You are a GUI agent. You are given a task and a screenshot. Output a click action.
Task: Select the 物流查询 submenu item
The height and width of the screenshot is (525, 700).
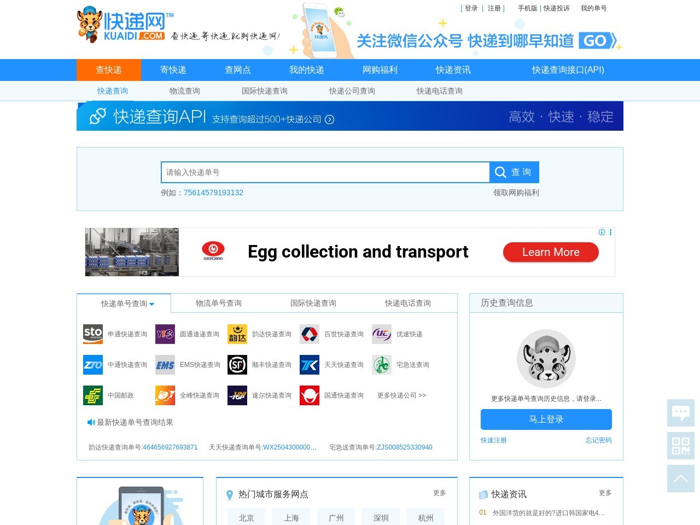pos(185,91)
